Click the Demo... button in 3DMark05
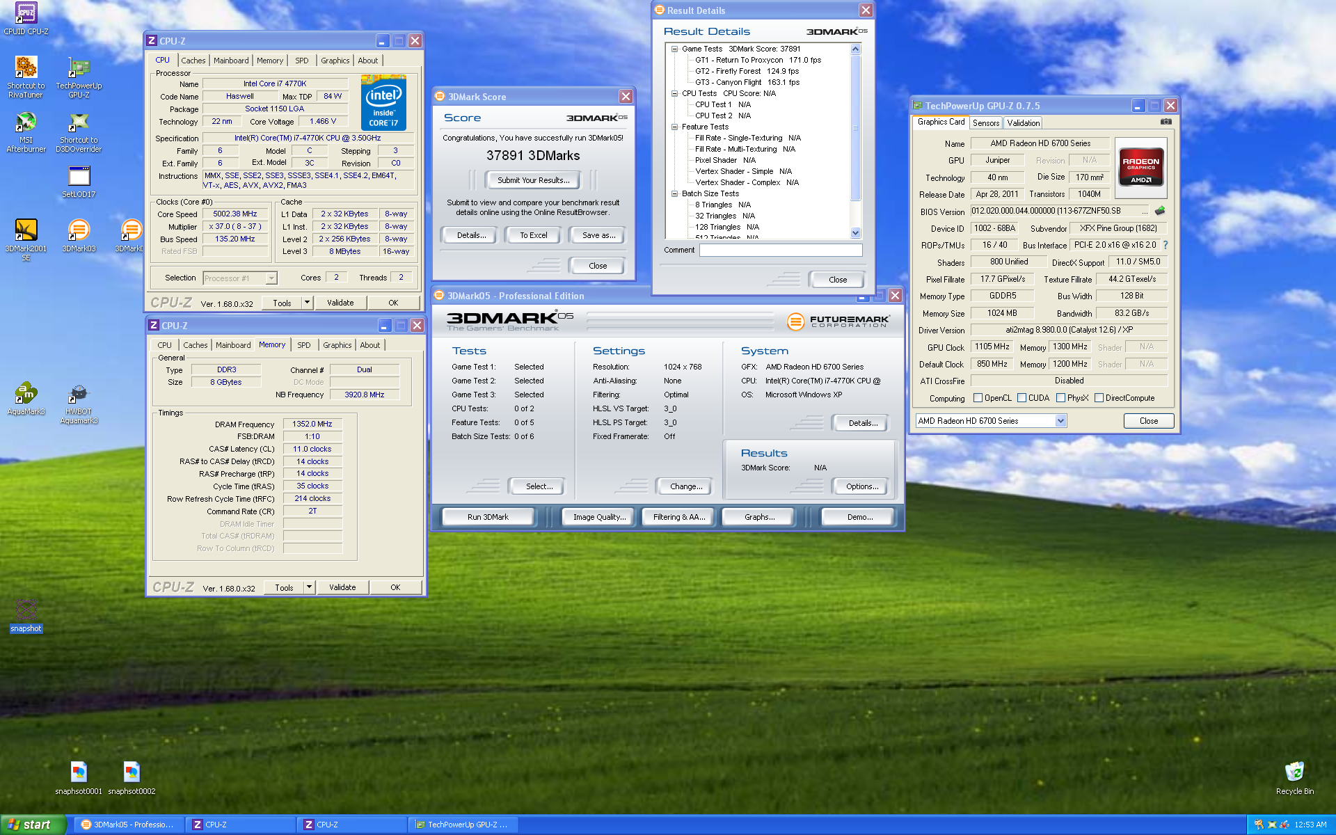Viewport: 1336px width, 835px height. click(x=860, y=517)
